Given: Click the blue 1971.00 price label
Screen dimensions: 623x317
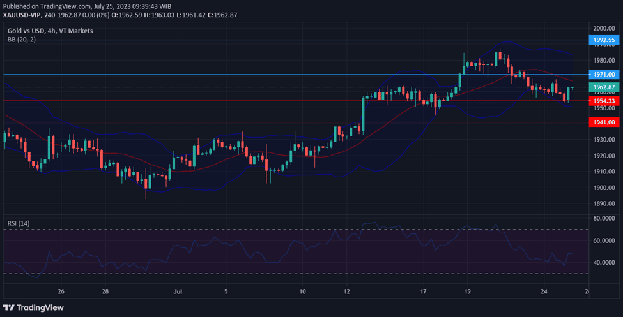Looking at the screenshot, I should tap(603, 75).
